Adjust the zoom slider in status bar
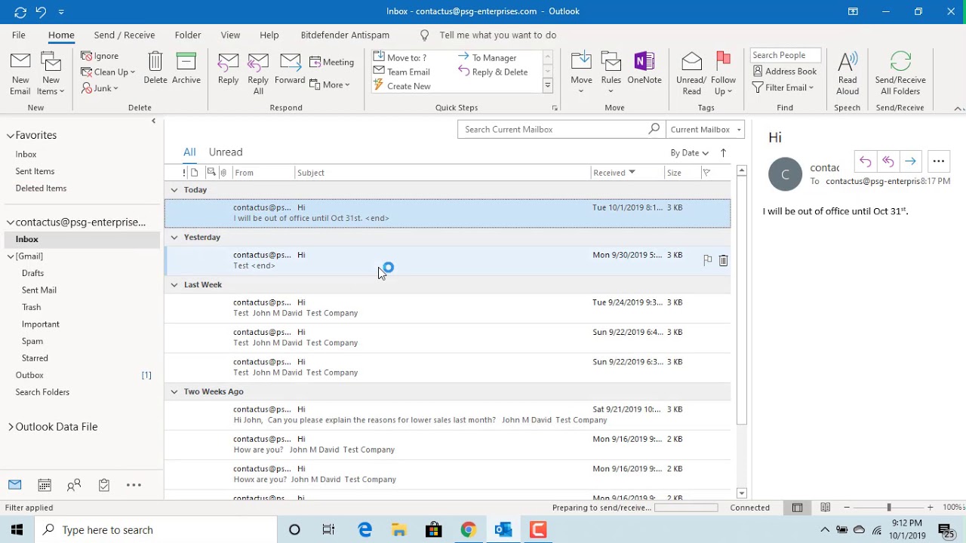This screenshot has height=543, width=966. (888, 508)
